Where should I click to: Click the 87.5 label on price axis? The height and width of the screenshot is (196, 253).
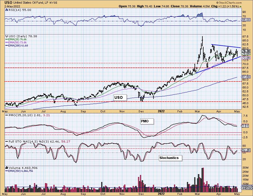point(245,37)
